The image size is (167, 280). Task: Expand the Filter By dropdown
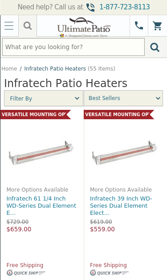tap(44, 98)
